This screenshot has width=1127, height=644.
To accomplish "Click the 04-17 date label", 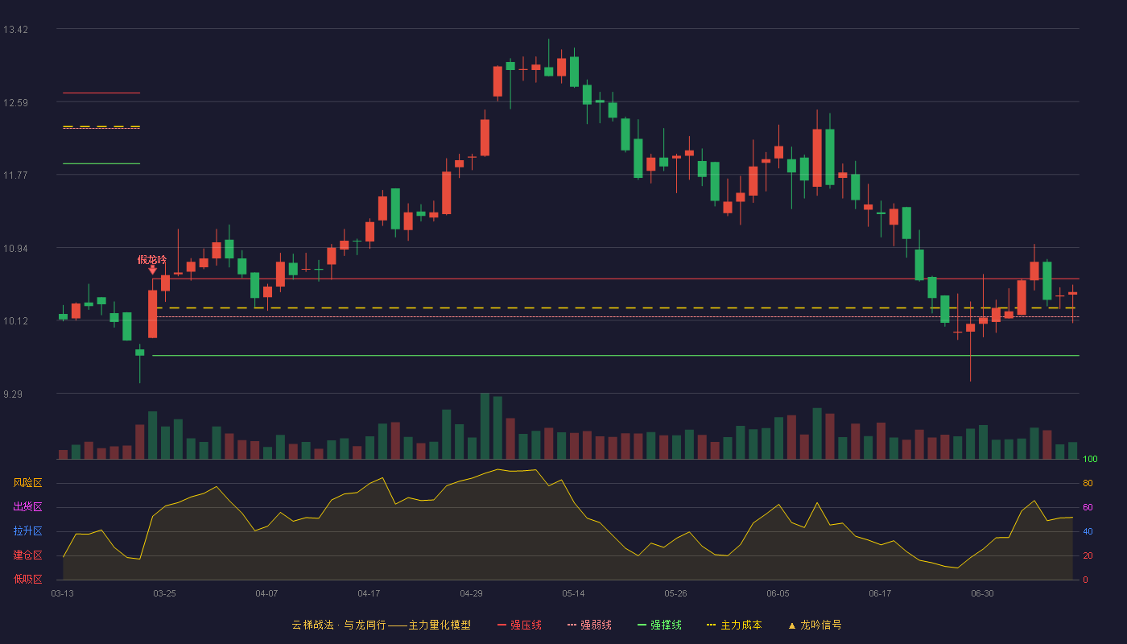I will click(369, 593).
